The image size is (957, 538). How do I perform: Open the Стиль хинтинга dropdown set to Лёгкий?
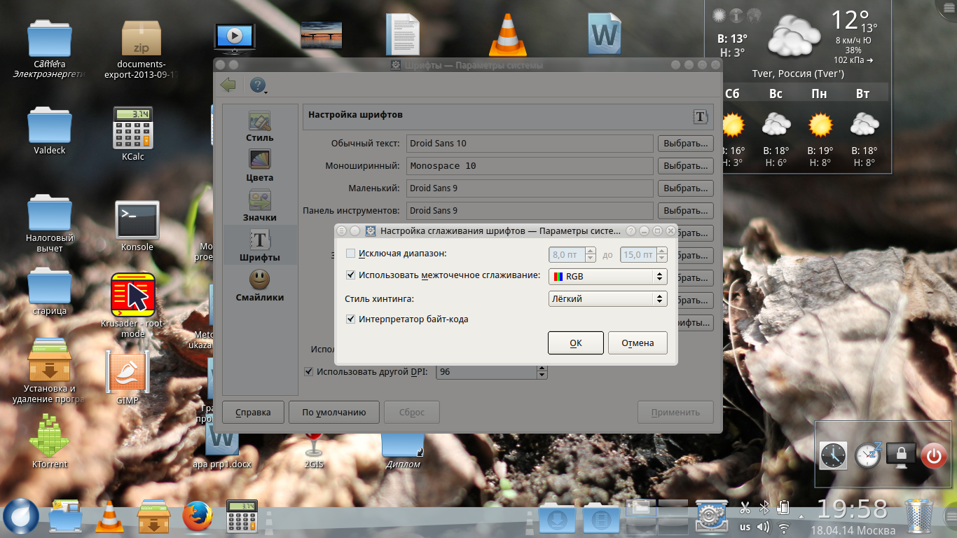click(x=608, y=299)
